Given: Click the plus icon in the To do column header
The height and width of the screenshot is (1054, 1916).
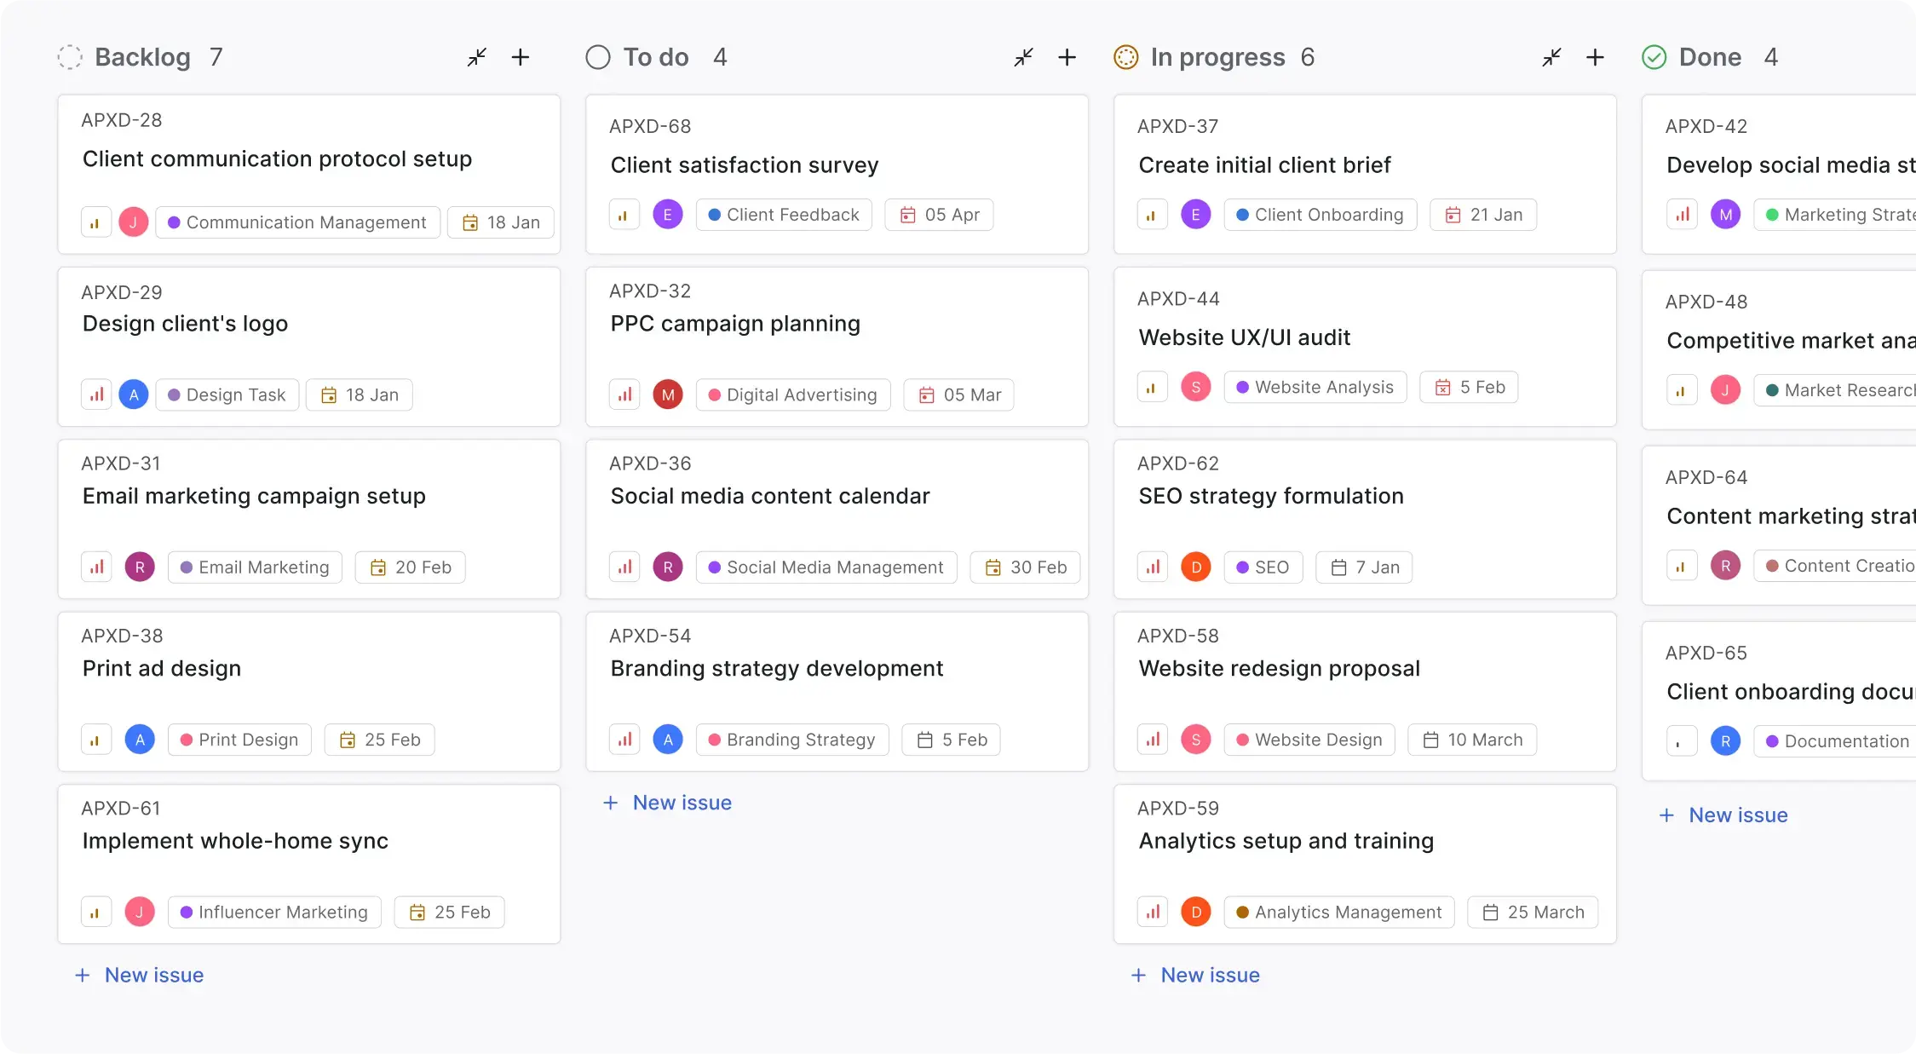Looking at the screenshot, I should point(1067,57).
